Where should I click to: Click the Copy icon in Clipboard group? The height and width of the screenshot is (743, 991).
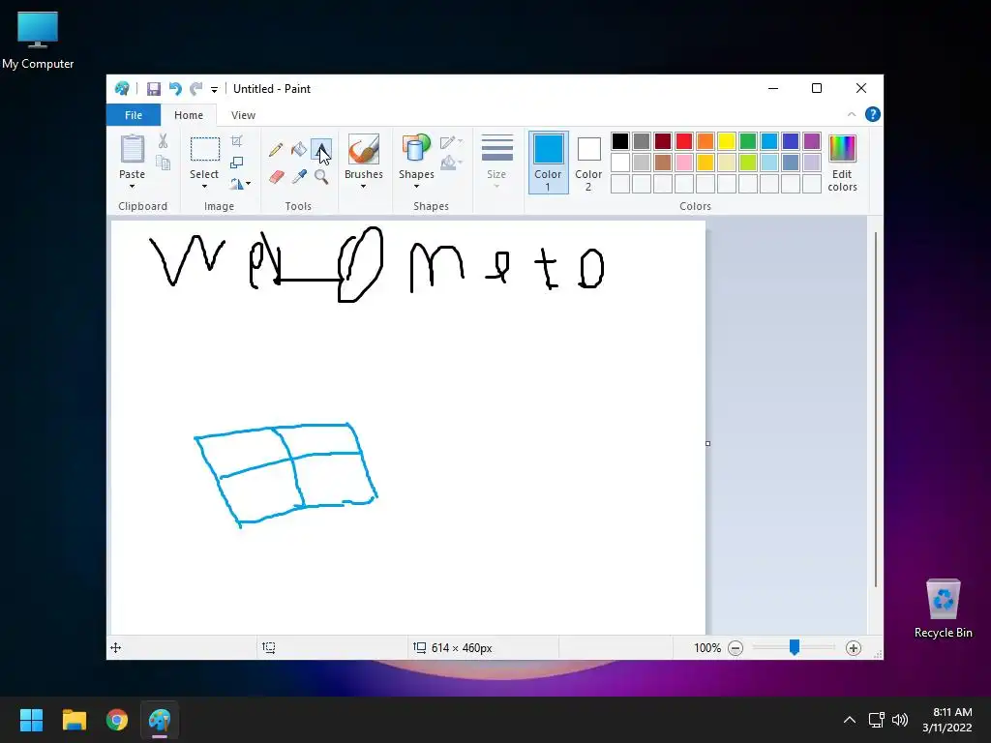point(163,163)
